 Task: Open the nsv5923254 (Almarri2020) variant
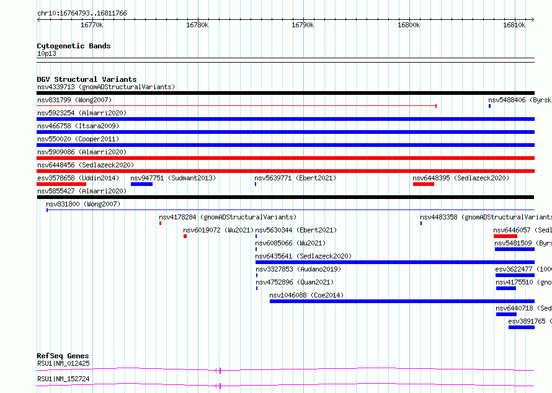82,113
